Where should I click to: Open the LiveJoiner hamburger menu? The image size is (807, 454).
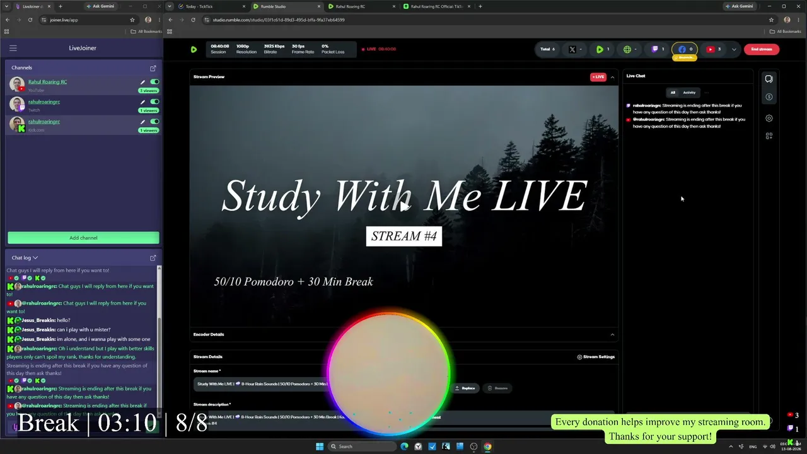pos(13,48)
